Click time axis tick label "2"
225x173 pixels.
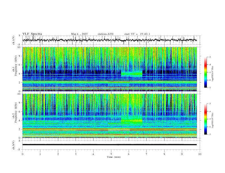pyautogui.click(x=58, y=154)
